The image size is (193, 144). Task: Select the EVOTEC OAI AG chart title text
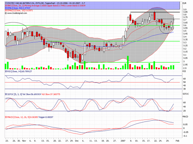coord(46,3)
